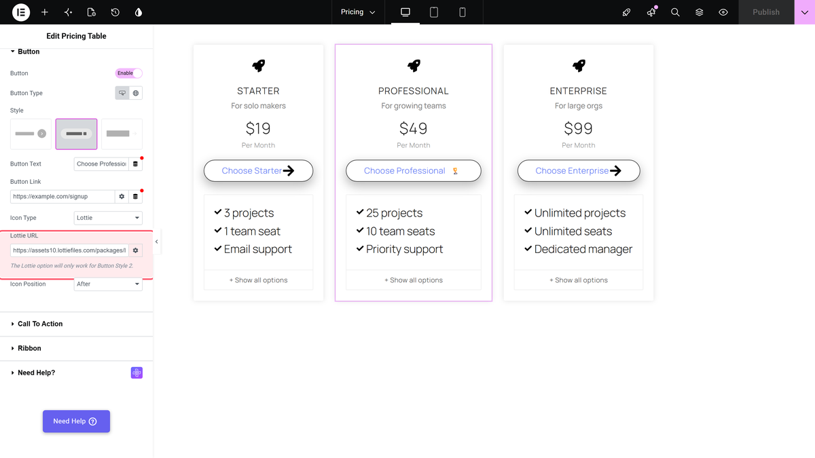The image size is (815, 458).
Task: Click the Choose Starter button
Action: 258,171
